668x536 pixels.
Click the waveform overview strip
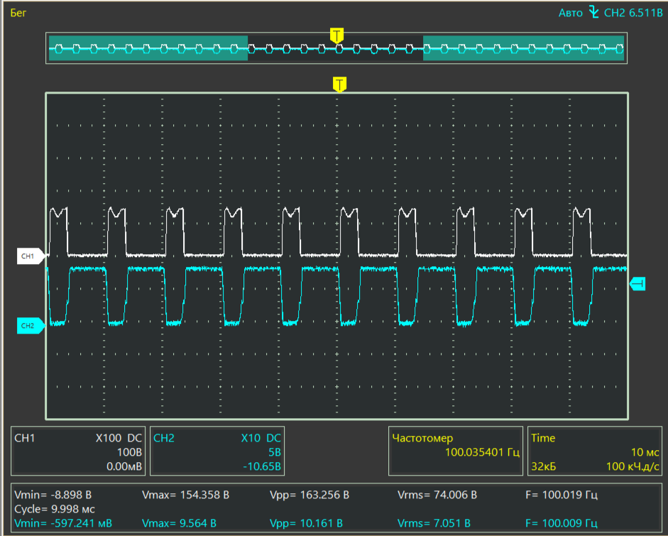point(336,48)
